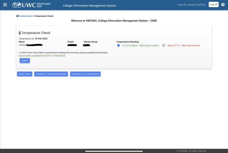Click the Successfully submitted confirmation message
Viewport: 228px width, 153px height.
click(42, 56)
